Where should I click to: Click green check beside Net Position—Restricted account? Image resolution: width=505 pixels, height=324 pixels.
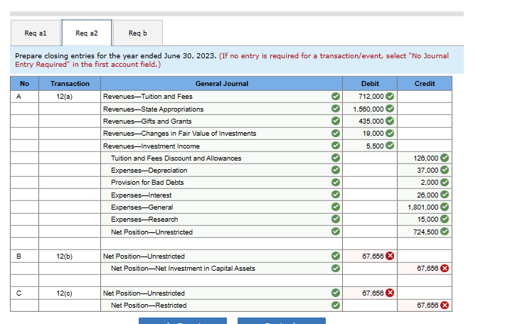[336, 305]
